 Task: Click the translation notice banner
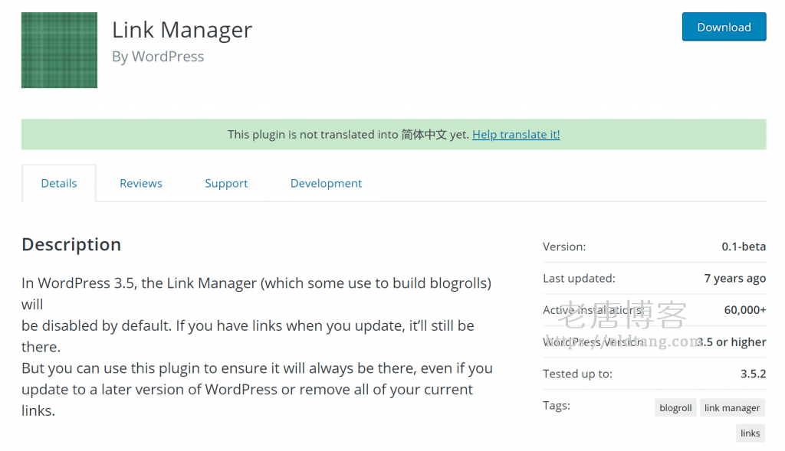click(392, 134)
